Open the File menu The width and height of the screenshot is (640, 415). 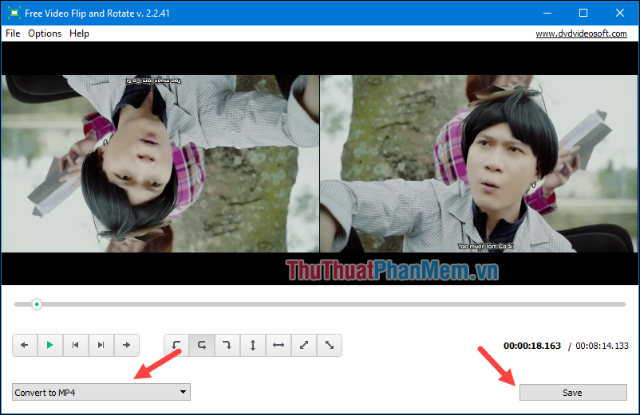13,33
